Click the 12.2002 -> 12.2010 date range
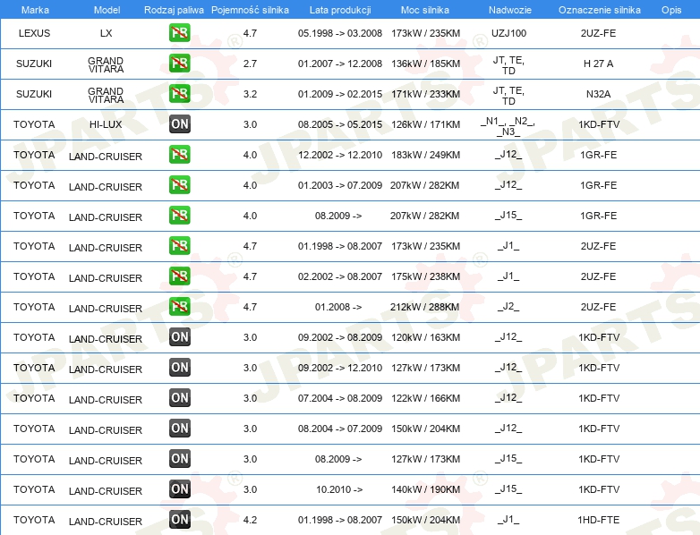 pyautogui.click(x=340, y=155)
